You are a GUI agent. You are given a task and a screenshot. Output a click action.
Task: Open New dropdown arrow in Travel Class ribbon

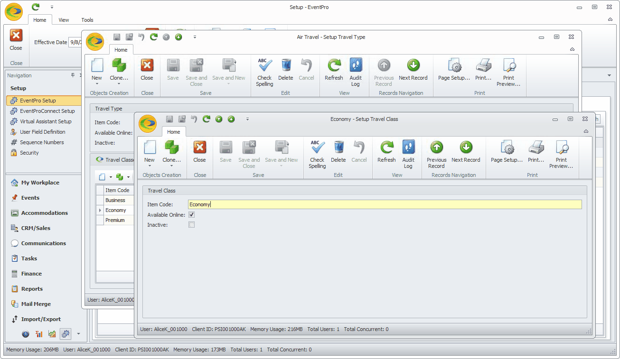tap(150, 166)
